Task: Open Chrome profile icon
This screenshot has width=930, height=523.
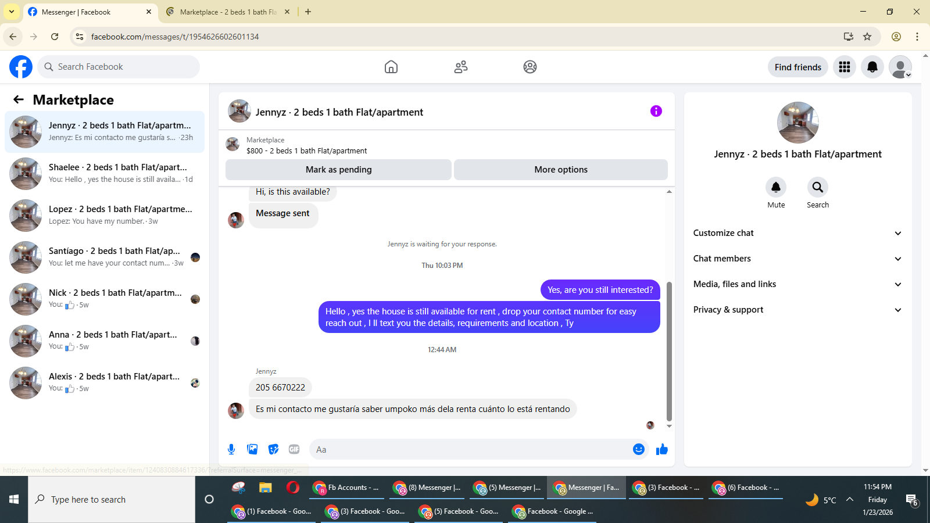Action: (x=896, y=37)
